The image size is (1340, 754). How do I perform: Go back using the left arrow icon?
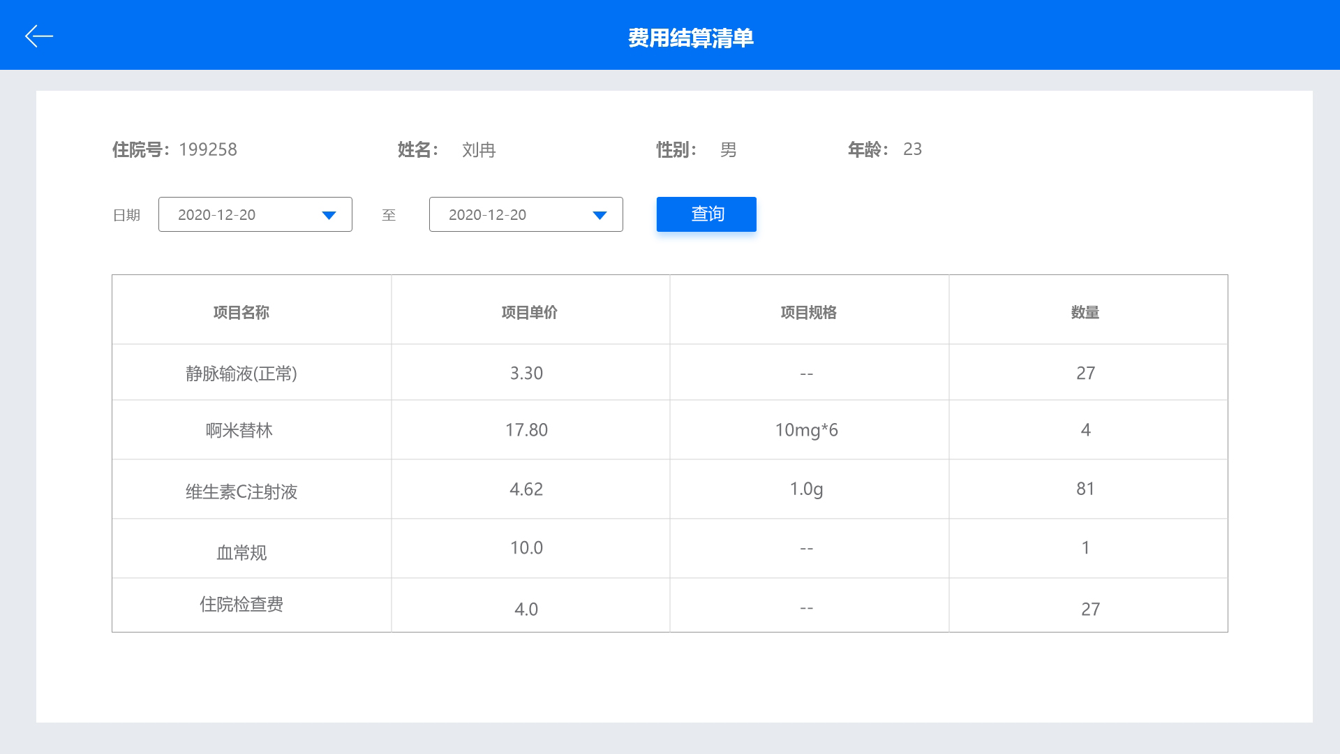point(39,36)
